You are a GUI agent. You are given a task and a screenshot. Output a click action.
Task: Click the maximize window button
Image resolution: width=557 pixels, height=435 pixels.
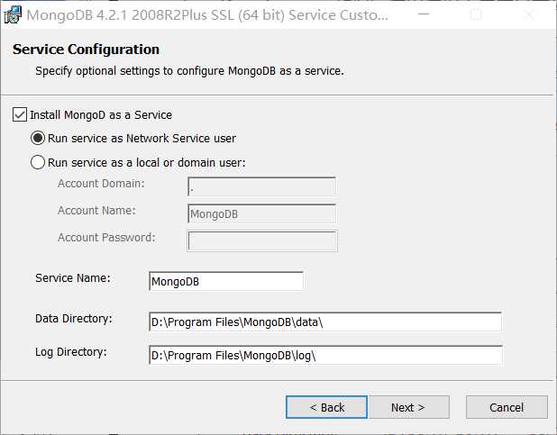click(476, 15)
